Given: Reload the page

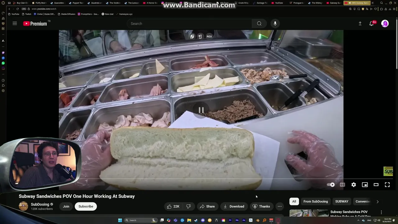Looking at the screenshot, I should click(17, 9).
